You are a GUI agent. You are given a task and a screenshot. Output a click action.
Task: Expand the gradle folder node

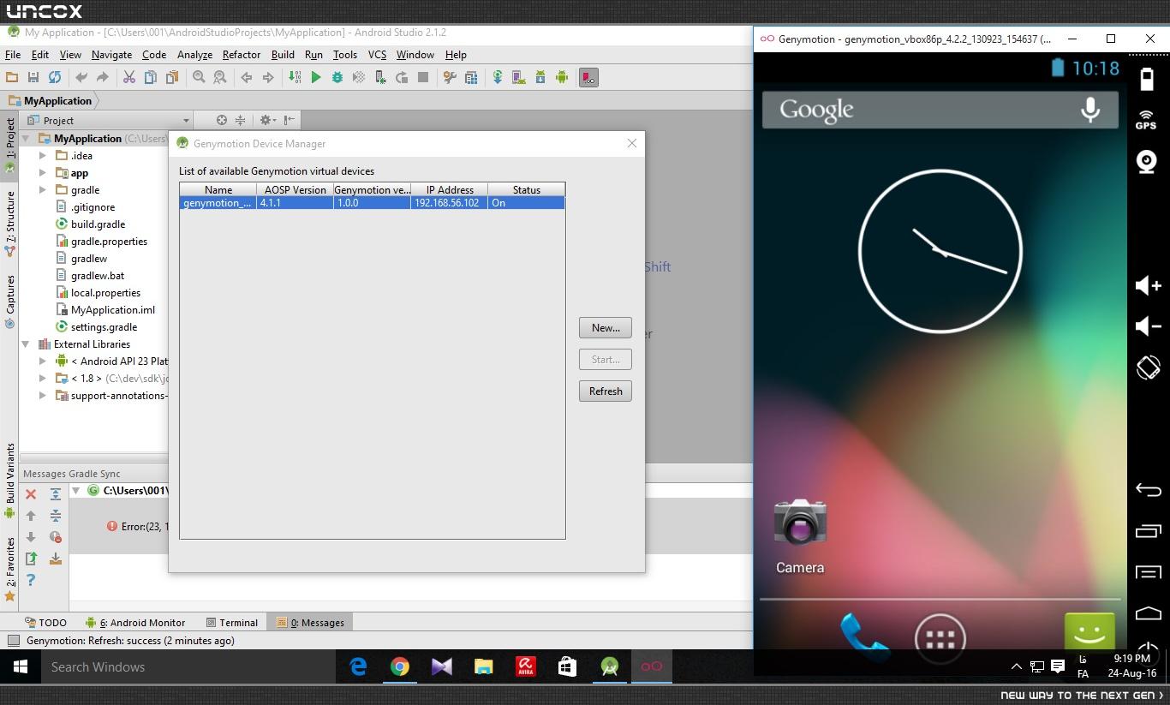point(43,189)
